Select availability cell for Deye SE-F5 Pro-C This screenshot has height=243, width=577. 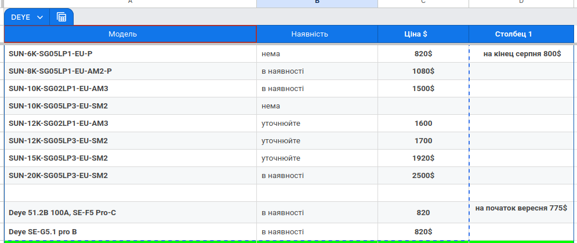317,212
